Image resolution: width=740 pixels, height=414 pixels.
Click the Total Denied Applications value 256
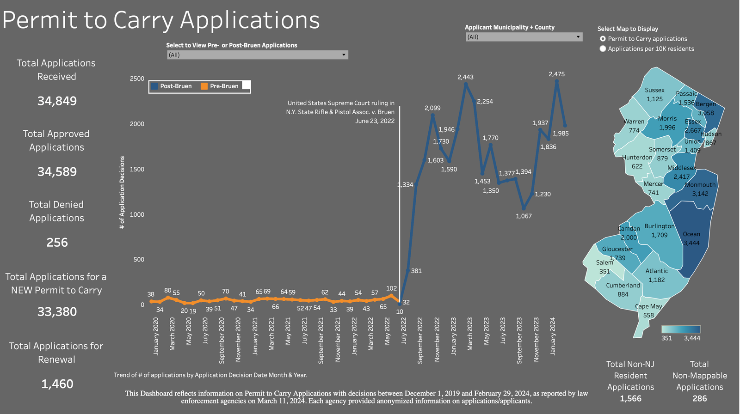(x=57, y=243)
